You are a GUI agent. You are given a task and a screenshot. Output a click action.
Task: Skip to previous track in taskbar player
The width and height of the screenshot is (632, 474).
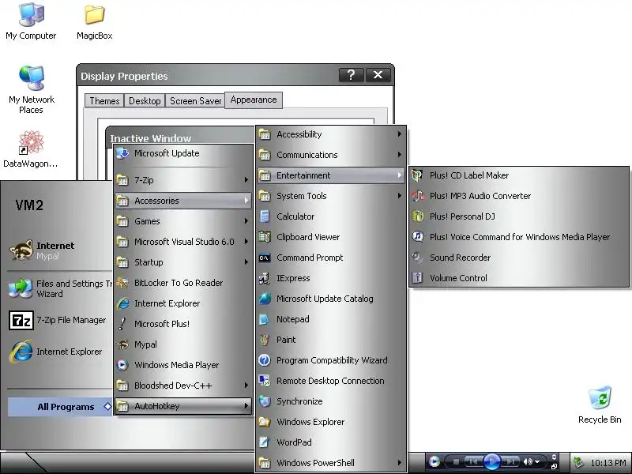(473, 462)
